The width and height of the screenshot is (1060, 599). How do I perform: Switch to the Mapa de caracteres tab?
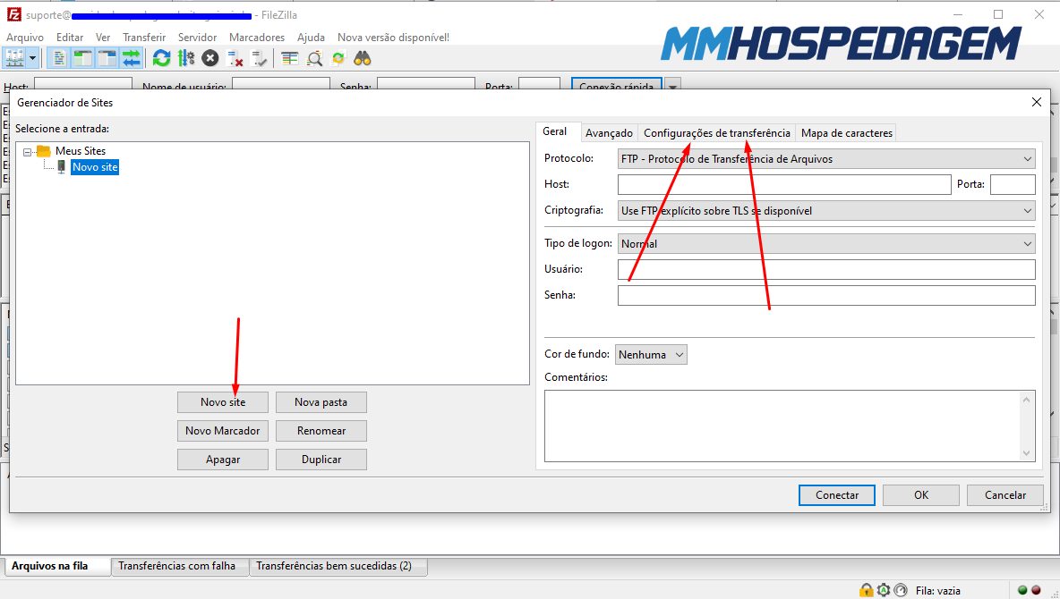point(846,133)
